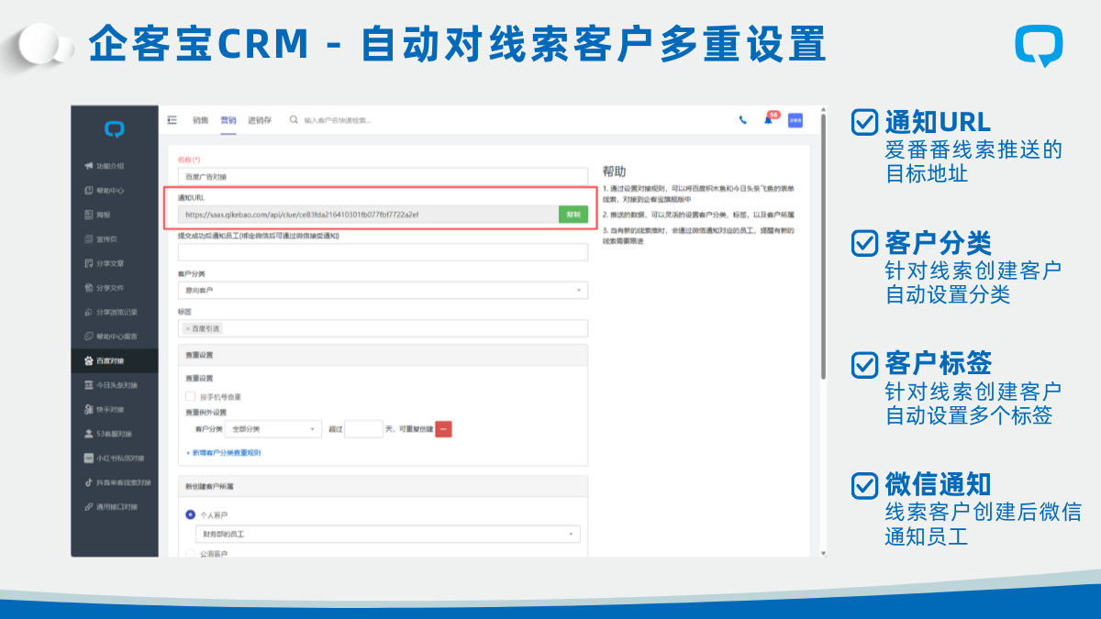Switch to the 销售 tab
Screen dimensions: 1101x619
199,120
